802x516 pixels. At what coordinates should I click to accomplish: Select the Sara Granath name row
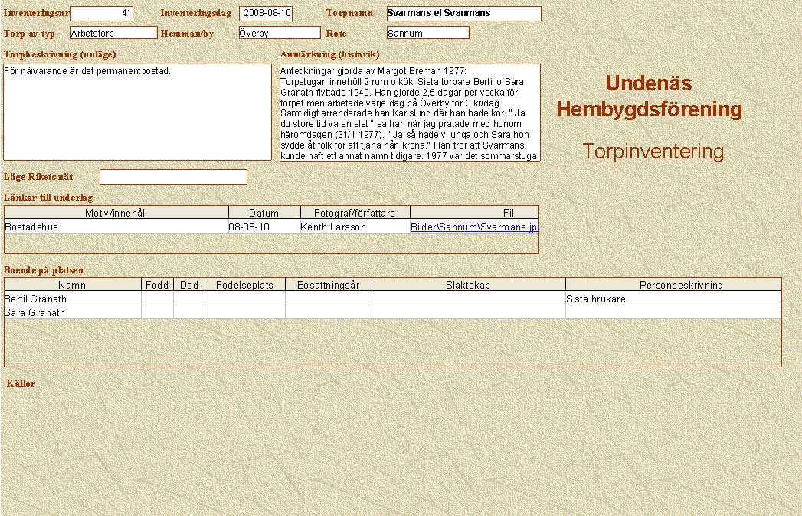click(x=72, y=312)
